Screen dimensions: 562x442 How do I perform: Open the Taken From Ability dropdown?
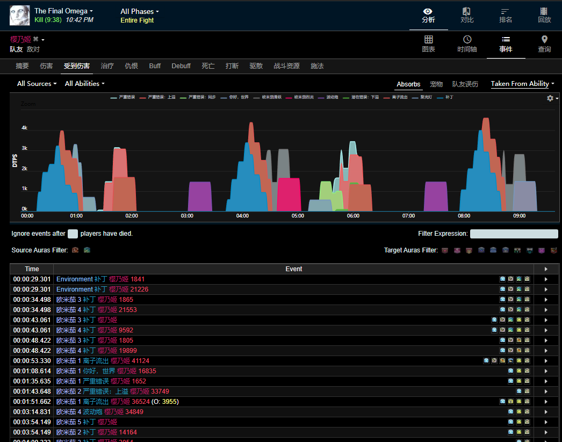click(522, 84)
